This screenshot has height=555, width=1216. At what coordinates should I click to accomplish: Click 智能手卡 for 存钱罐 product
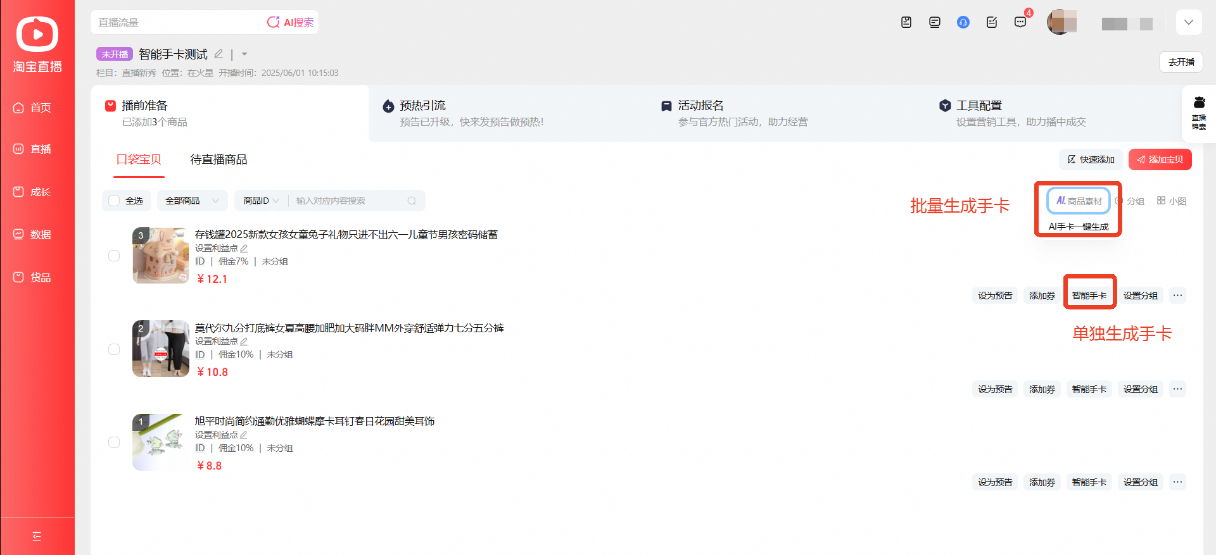(1089, 295)
